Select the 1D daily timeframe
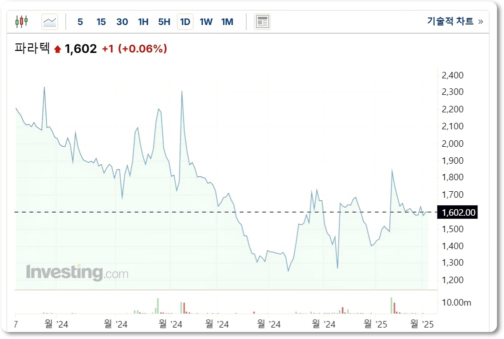 coord(185,22)
